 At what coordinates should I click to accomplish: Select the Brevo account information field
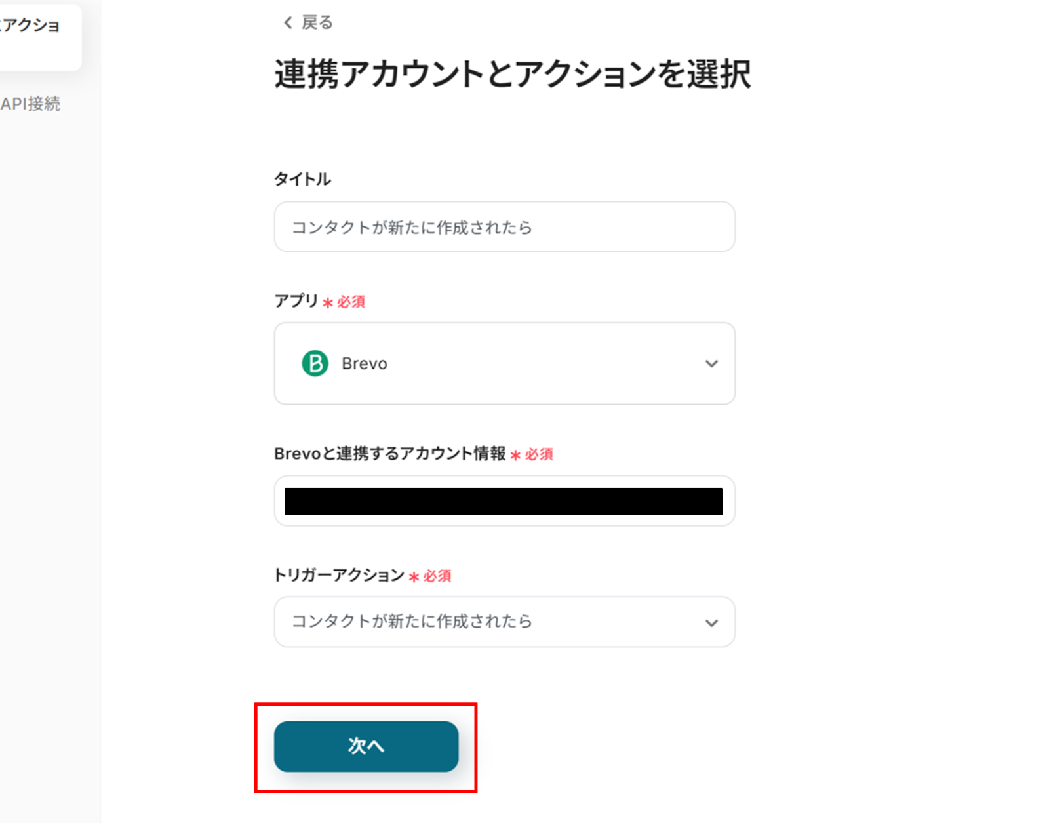[x=504, y=501]
